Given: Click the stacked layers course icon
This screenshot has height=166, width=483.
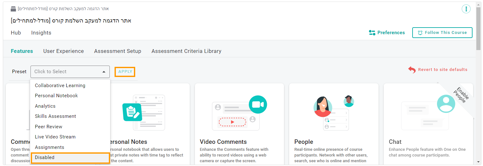Looking at the screenshot, I should (x=13, y=9).
